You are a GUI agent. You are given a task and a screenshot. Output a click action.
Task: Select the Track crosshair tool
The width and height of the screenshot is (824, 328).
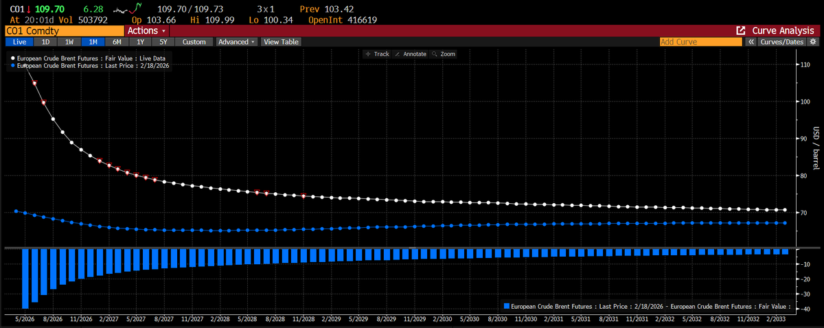pos(377,54)
